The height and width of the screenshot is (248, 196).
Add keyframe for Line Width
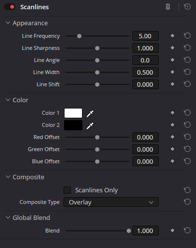(172, 72)
